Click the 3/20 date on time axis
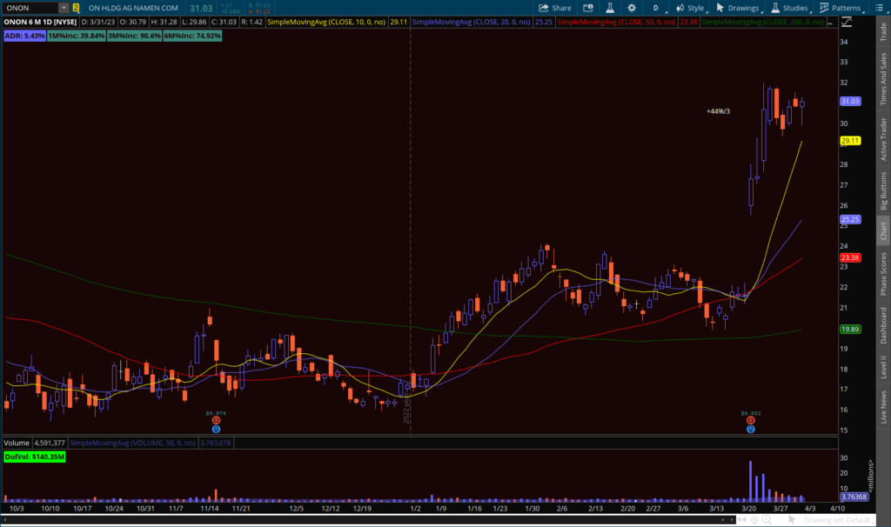This screenshot has width=891, height=527. [749, 508]
